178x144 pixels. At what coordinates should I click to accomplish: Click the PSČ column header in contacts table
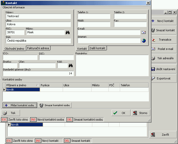[114, 85]
